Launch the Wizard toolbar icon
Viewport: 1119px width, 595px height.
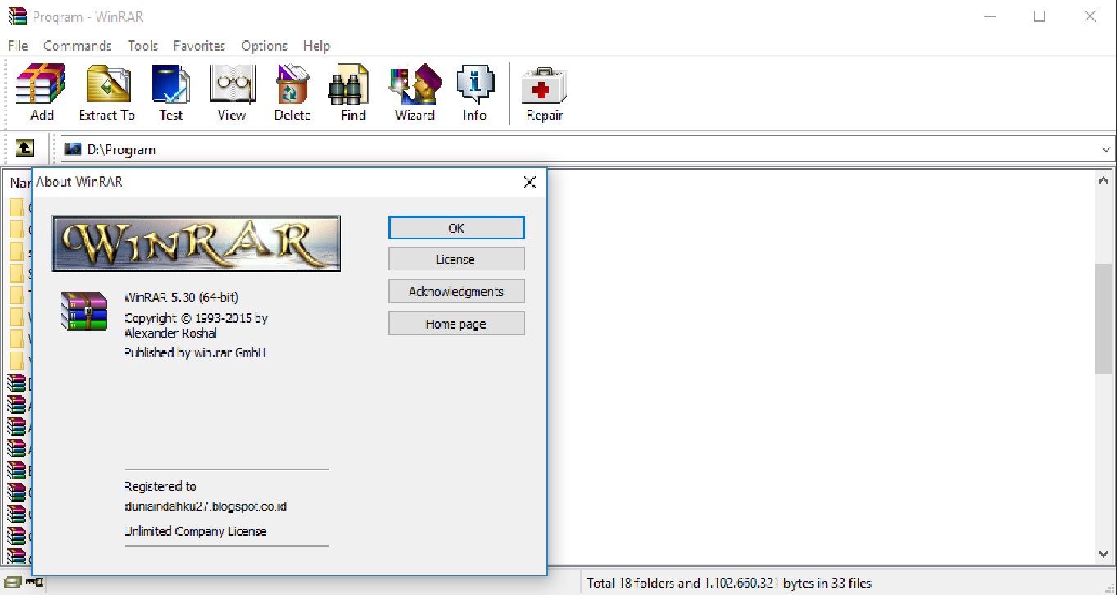415,92
